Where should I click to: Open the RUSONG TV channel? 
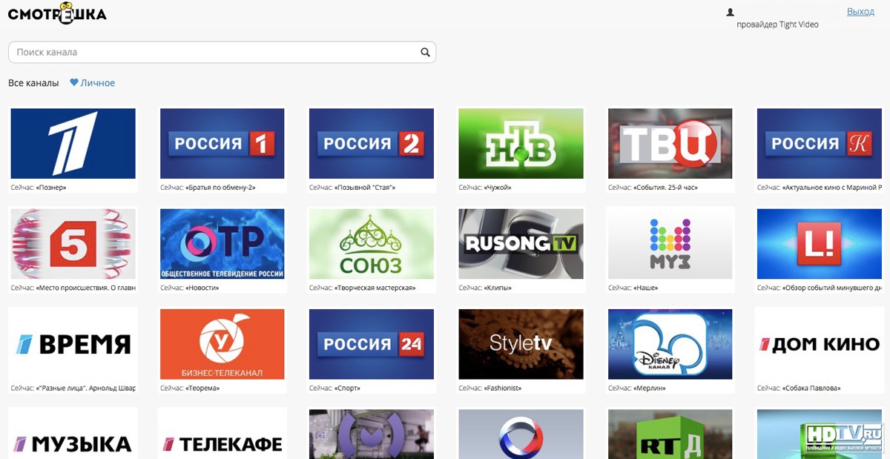[x=521, y=244]
